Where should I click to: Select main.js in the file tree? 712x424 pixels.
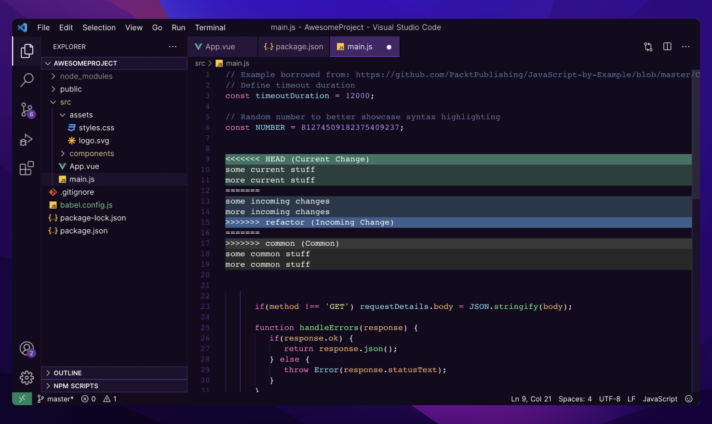(x=114, y=179)
